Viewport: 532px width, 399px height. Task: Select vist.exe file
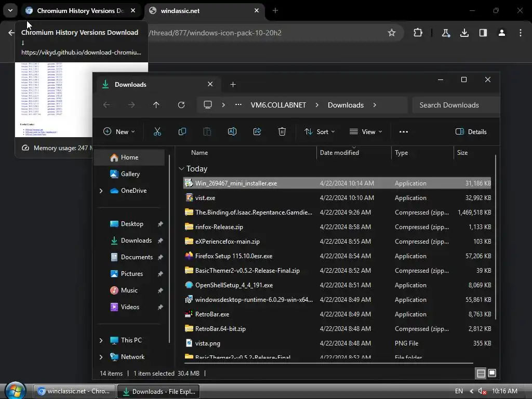click(x=337, y=198)
